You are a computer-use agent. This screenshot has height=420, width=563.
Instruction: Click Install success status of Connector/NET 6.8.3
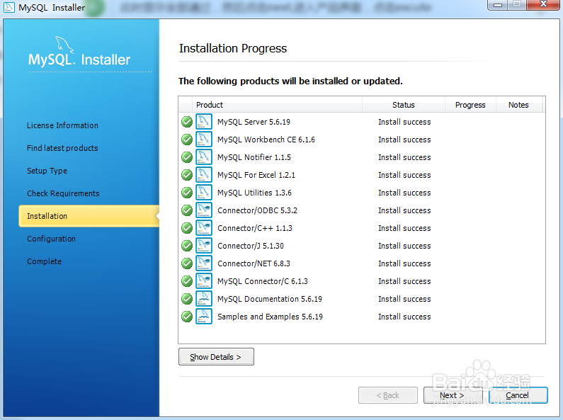pyautogui.click(x=404, y=263)
